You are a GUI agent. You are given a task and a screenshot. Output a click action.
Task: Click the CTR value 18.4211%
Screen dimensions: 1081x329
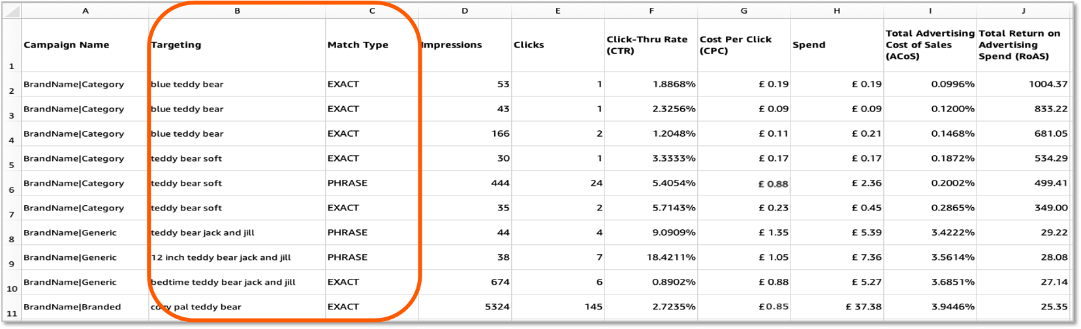coord(670,257)
